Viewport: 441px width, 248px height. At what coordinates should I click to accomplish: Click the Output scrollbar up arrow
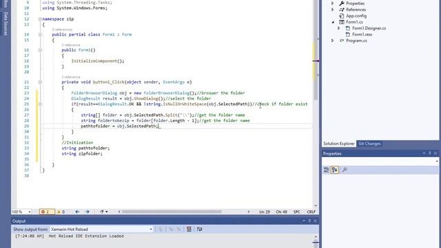click(x=316, y=237)
